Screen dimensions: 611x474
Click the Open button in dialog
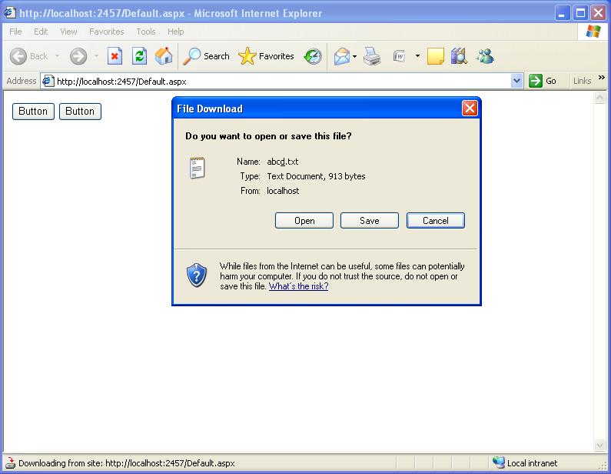tap(304, 220)
